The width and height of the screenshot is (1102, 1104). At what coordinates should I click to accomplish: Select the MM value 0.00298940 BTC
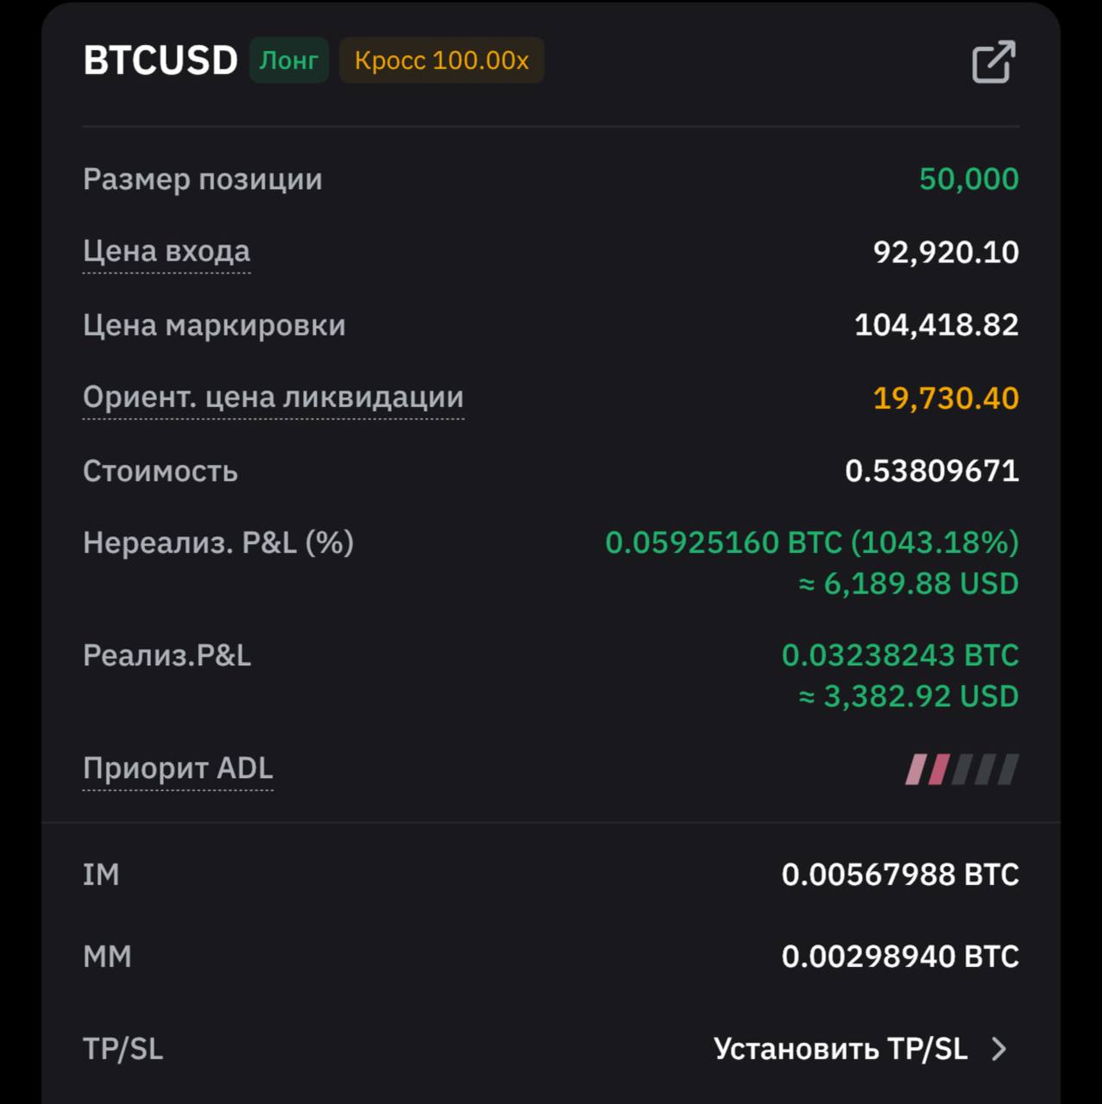pos(900,957)
